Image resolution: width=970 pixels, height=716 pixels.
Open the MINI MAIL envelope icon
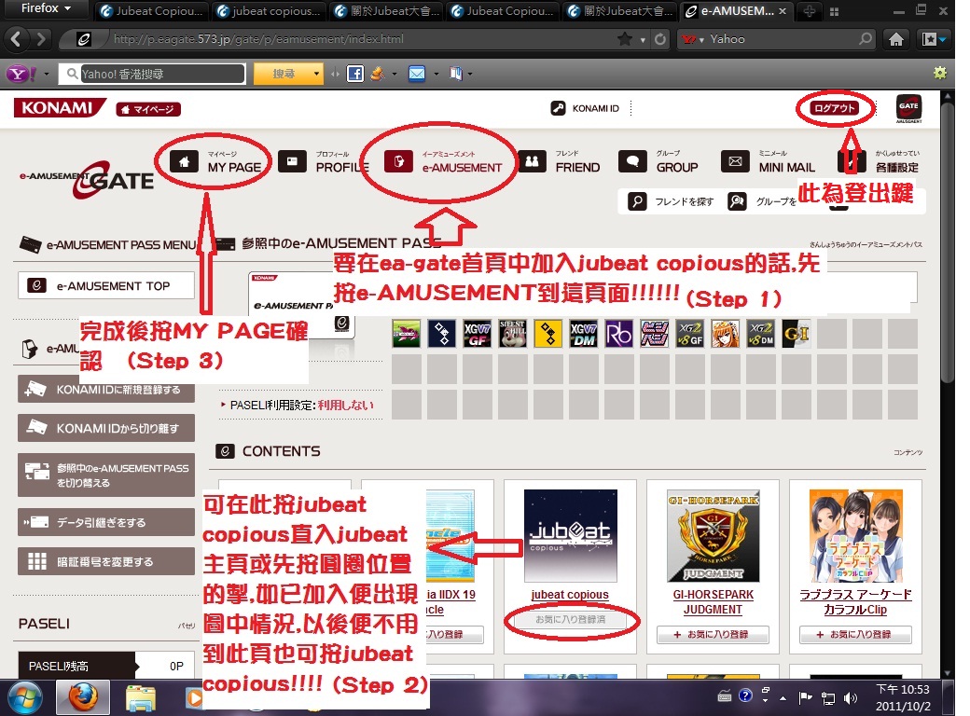[x=735, y=162]
